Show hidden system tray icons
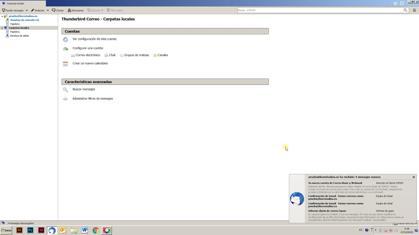 (x=375, y=230)
